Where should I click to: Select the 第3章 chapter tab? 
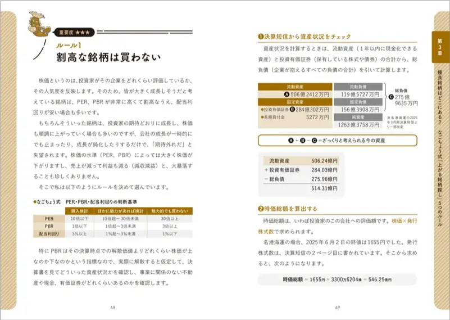[x=440, y=44]
